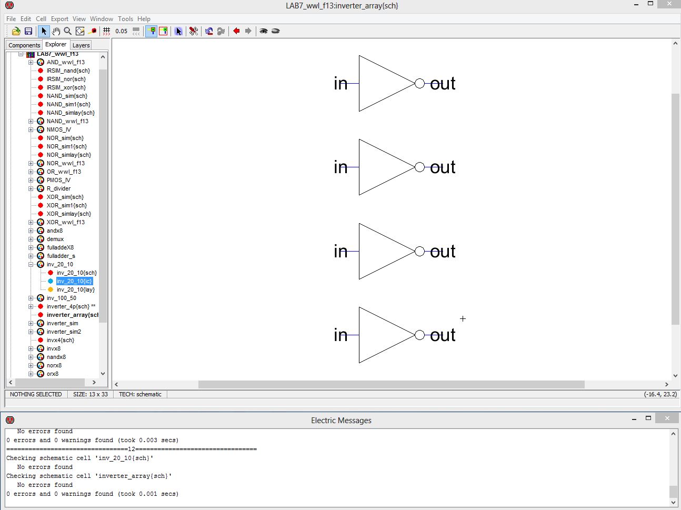Switch to the Layers tab
The height and width of the screenshot is (510, 681).
(81, 45)
